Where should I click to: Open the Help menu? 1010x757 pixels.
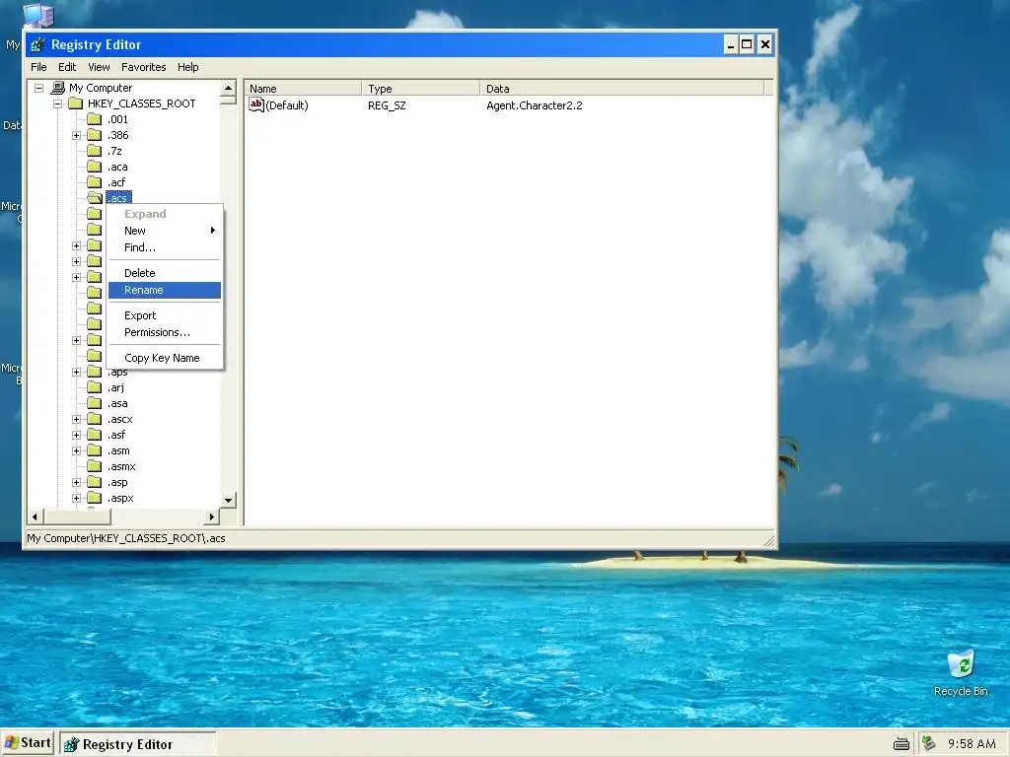coord(188,67)
